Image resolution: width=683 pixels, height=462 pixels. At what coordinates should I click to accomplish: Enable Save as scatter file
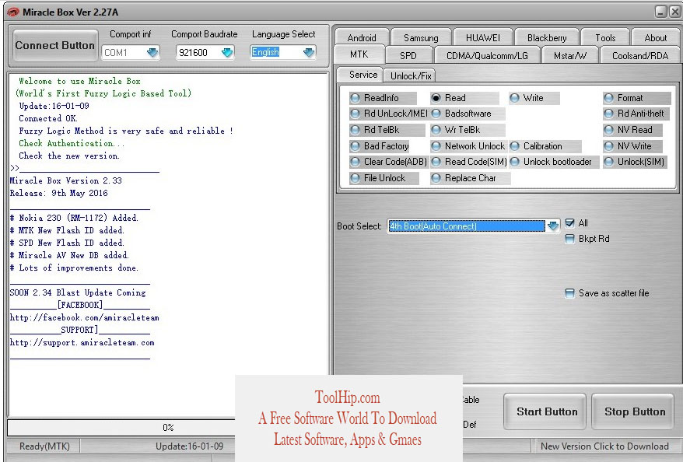click(x=569, y=293)
